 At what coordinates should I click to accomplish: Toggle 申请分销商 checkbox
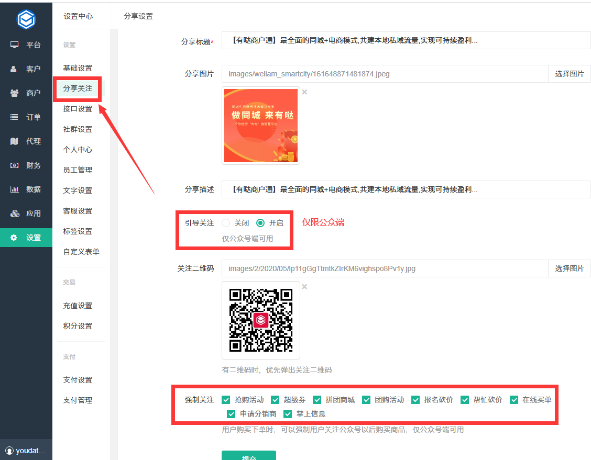tap(232, 414)
